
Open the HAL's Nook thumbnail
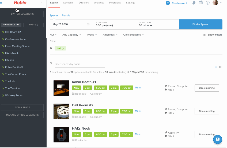(x=61, y=135)
